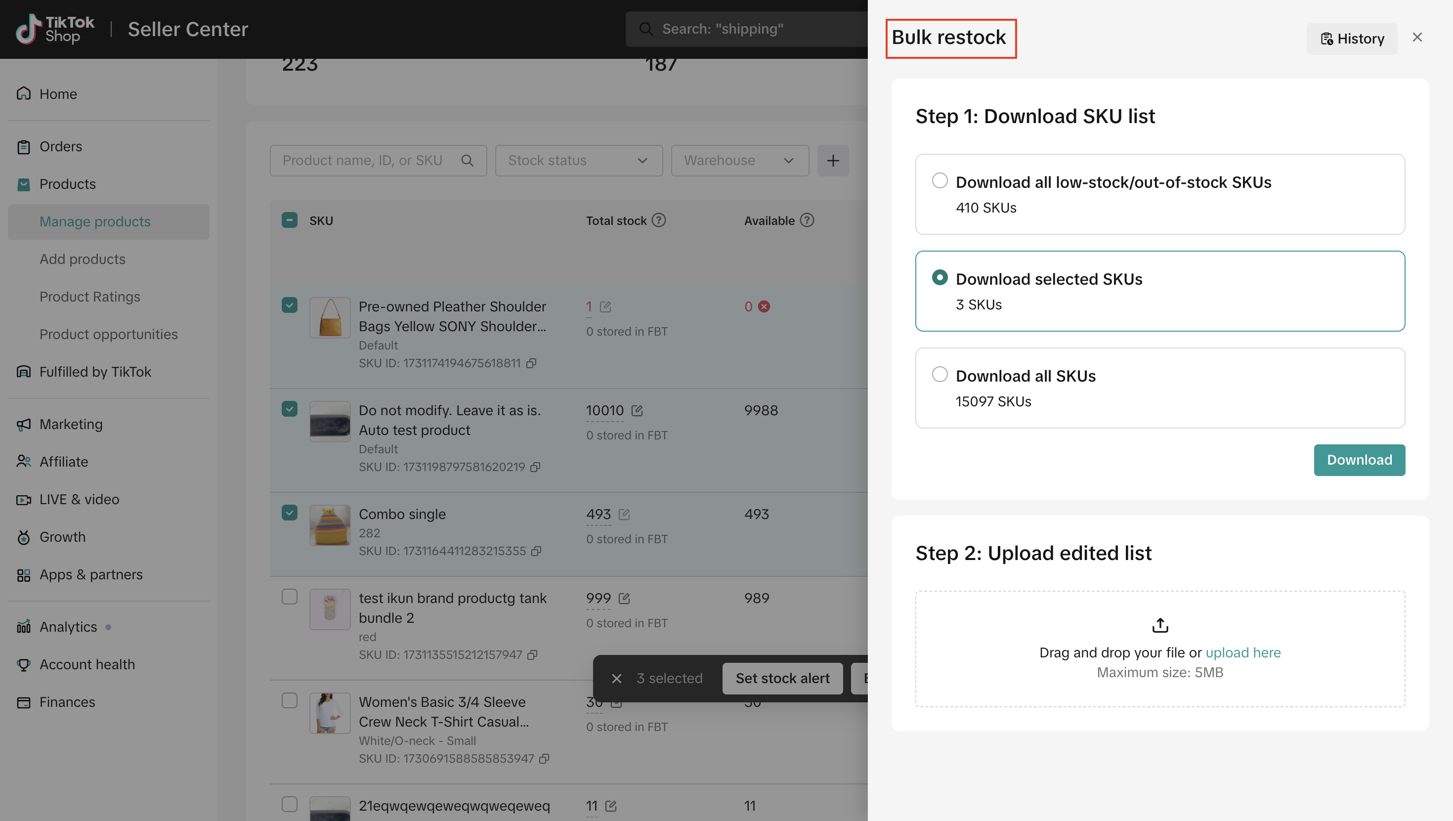Click the Available column help icon
Image resolution: width=1453 pixels, height=821 pixels.
pyautogui.click(x=807, y=220)
